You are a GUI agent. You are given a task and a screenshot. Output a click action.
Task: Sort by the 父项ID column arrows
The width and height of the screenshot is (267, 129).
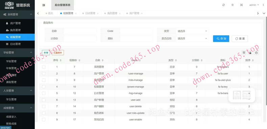coord(202,60)
